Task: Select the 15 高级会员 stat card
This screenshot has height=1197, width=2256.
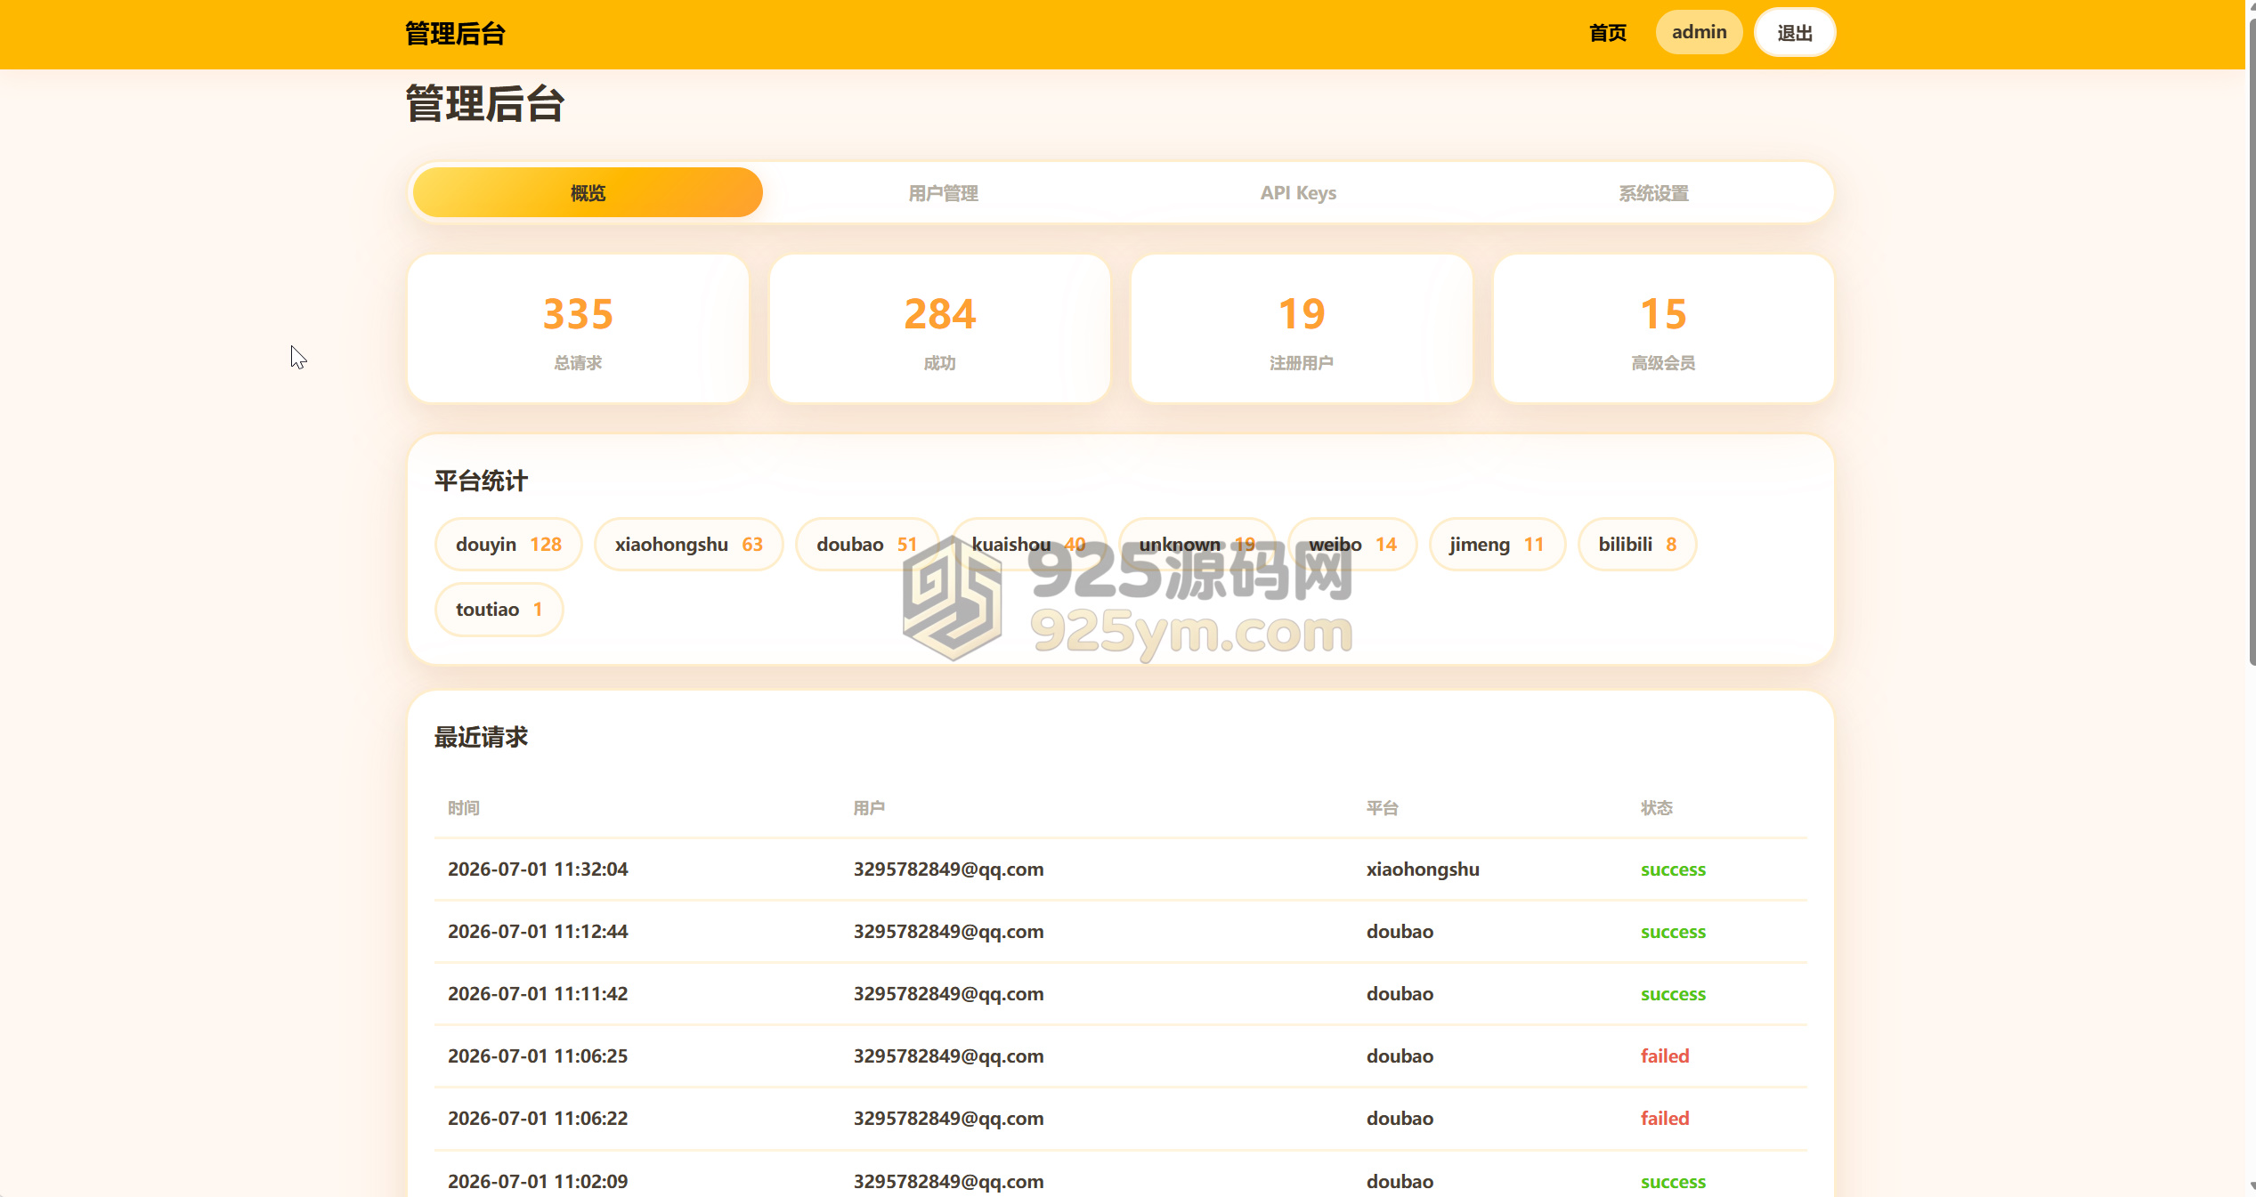Action: [x=1663, y=328]
